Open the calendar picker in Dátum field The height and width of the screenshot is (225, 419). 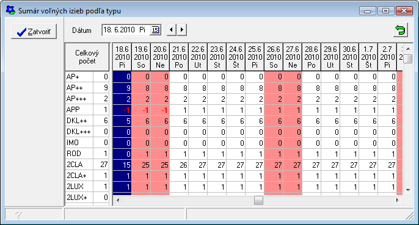pyautogui.click(x=155, y=30)
